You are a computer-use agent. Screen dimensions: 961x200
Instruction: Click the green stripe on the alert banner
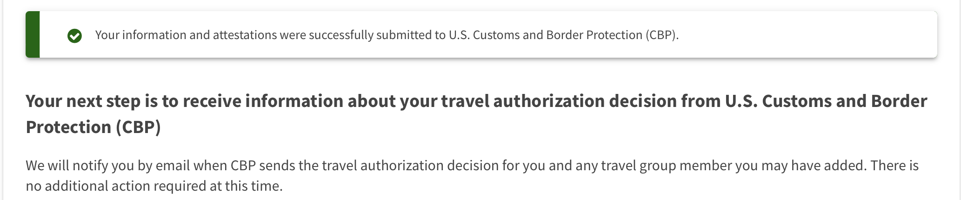tap(33, 34)
